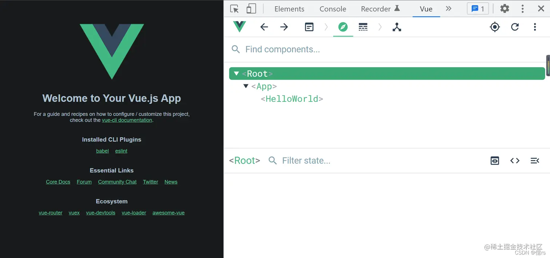
Task: Activate the DevTools inspect element cursor icon
Action: tap(235, 9)
